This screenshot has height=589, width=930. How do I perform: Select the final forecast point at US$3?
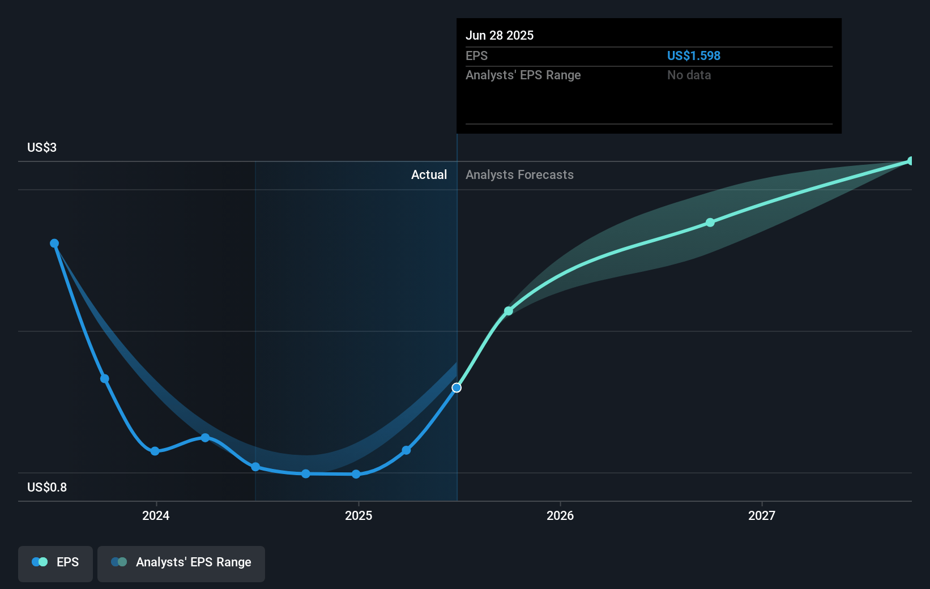pos(910,161)
